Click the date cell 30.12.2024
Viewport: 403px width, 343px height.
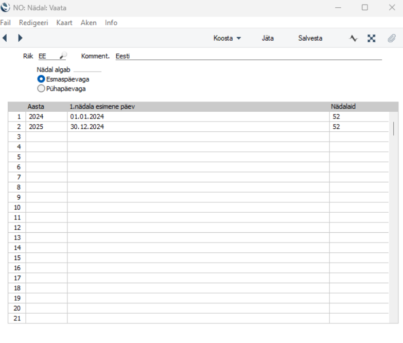pos(198,127)
